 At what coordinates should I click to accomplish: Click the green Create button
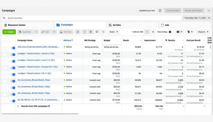(9, 32)
